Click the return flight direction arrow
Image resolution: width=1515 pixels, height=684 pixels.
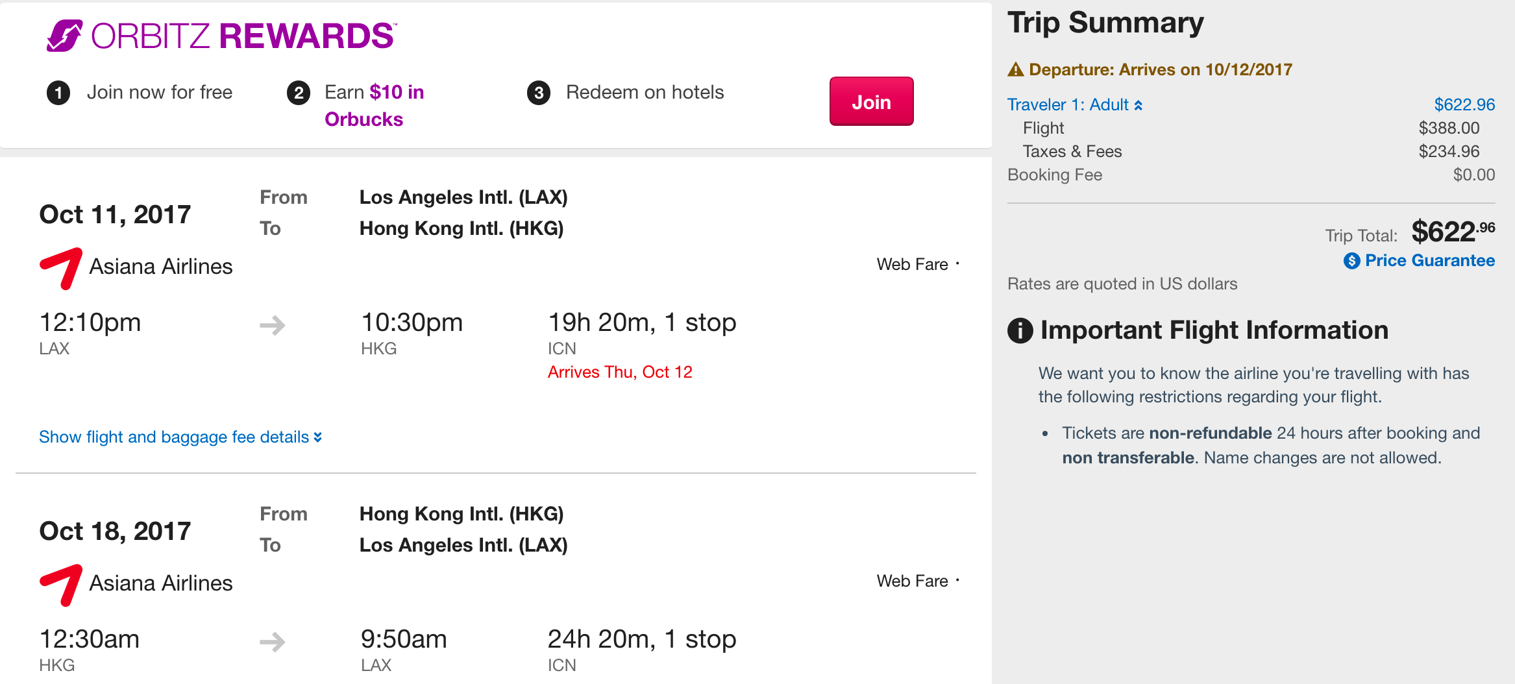[x=273, y=642]
